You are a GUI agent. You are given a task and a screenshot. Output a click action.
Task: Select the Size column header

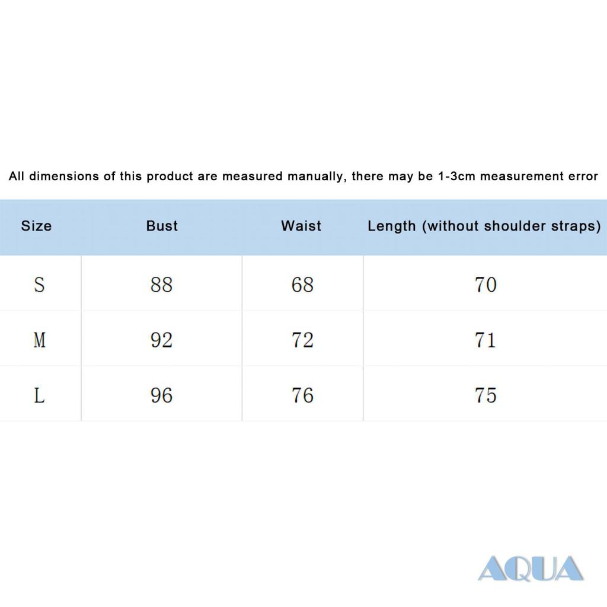click(x=36, y=226)
